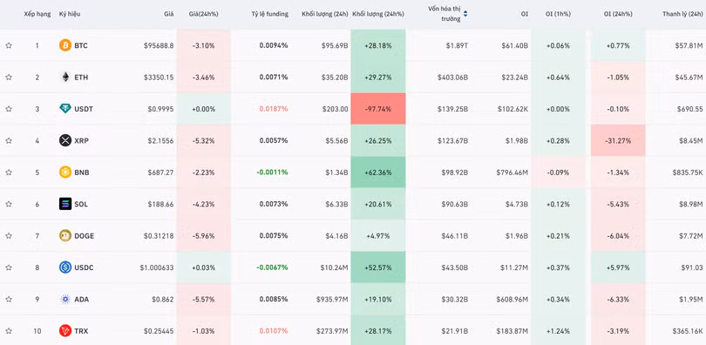
Task: Favorite BTC with its star icon
Action: click(x=9, y=45)
